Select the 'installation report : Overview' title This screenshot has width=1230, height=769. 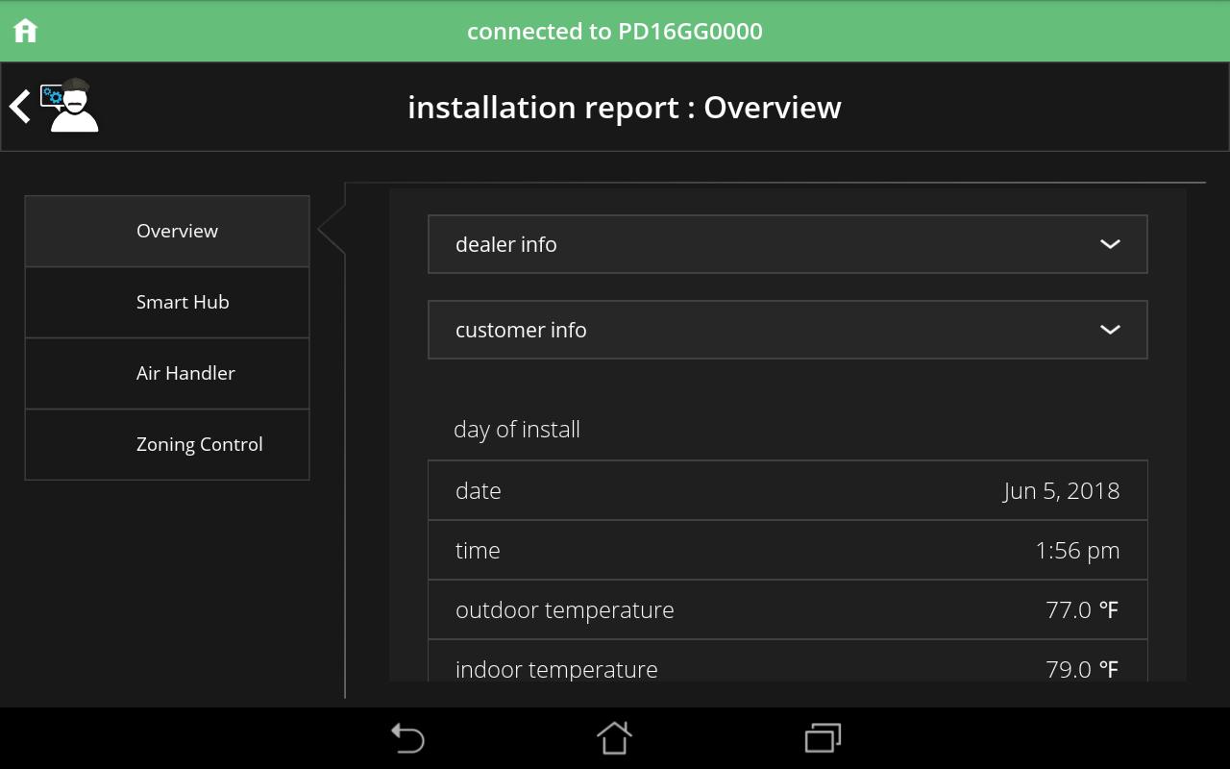coord(625,108)
